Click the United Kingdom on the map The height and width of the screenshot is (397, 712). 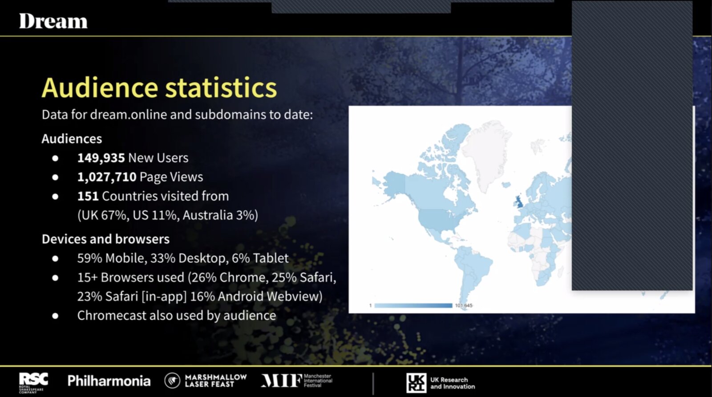(x=519, y=201)
